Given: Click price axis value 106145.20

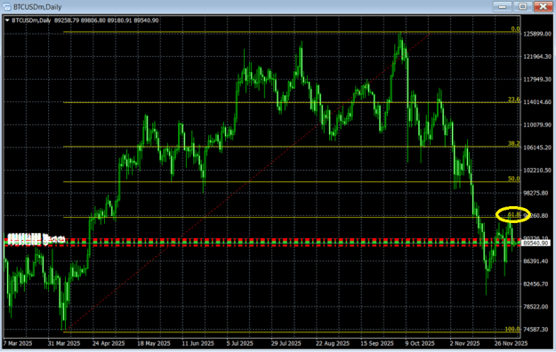Looking at the screenshot, I should coord(537,148).
